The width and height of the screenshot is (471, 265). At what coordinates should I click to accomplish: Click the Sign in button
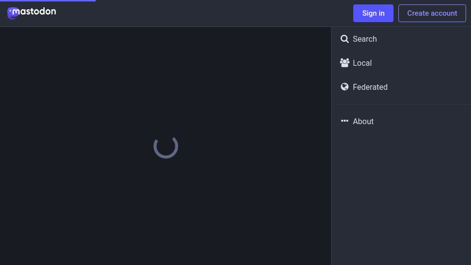coord(373,13)
